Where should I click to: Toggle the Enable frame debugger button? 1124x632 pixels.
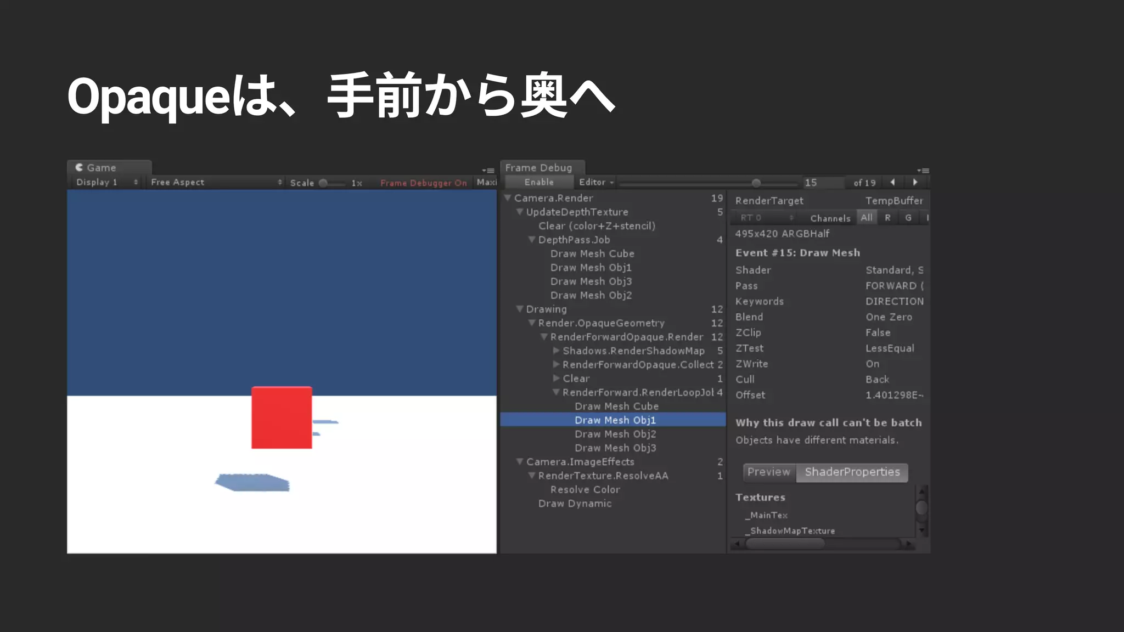pos(538,182)
